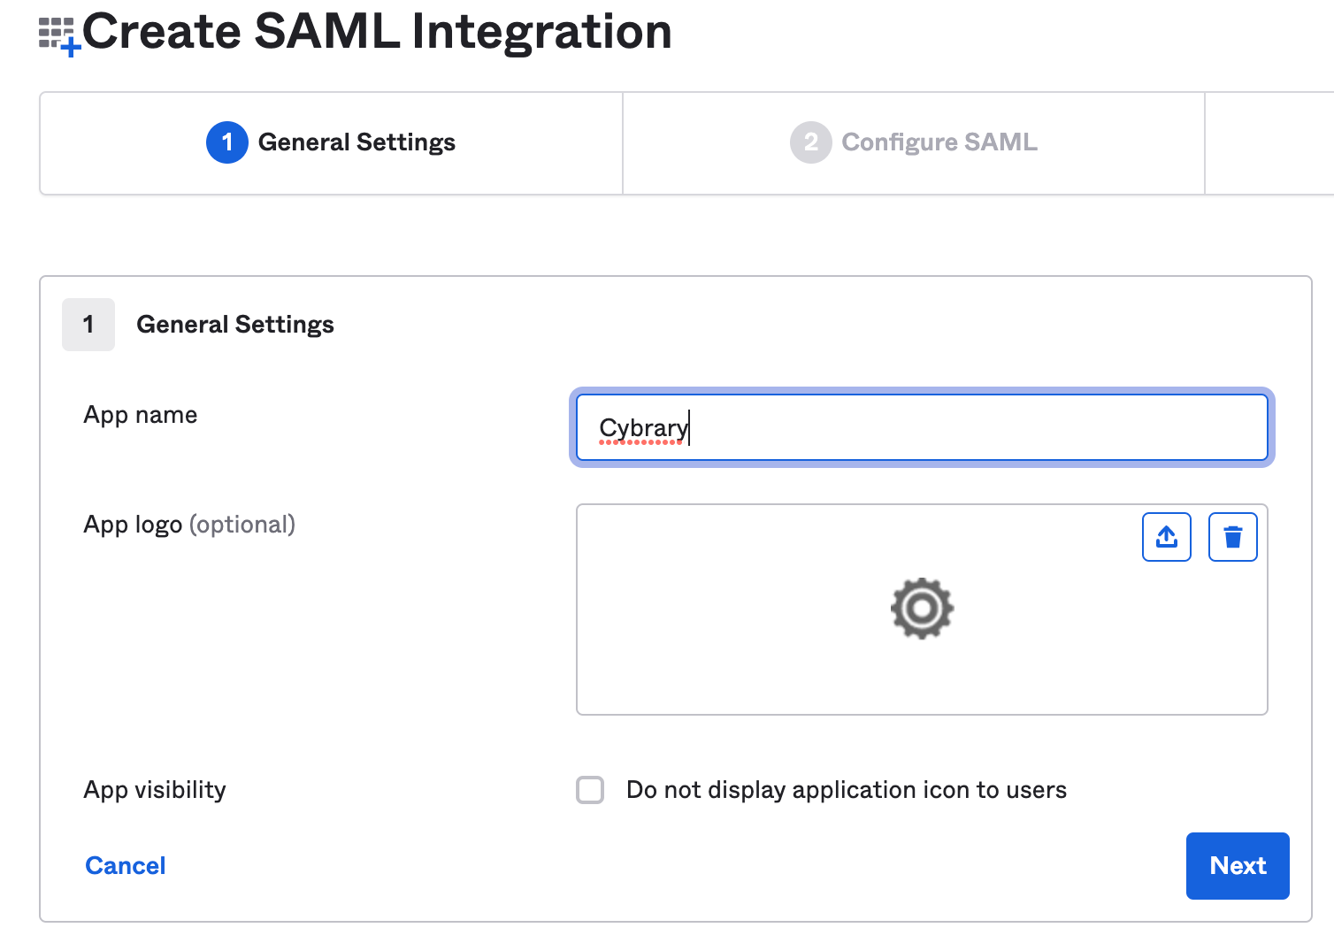Click the gray circle 2 step indicator
The image size is (1334, 943).
tap(811, 142)
